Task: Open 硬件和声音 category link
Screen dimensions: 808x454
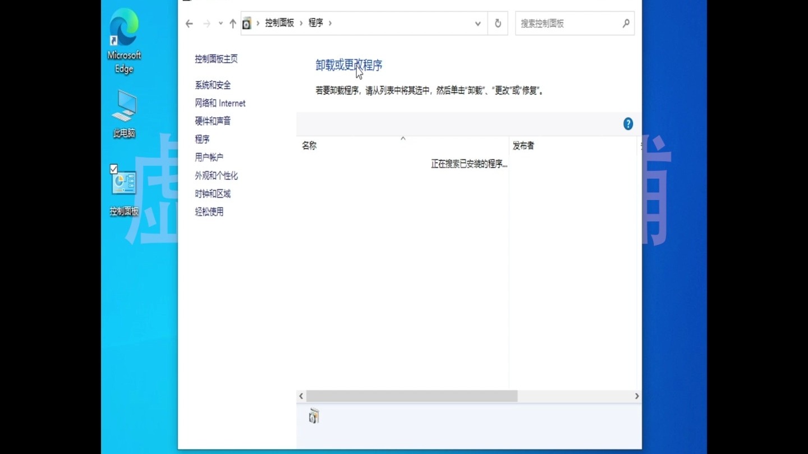Action: click(213, 121)
